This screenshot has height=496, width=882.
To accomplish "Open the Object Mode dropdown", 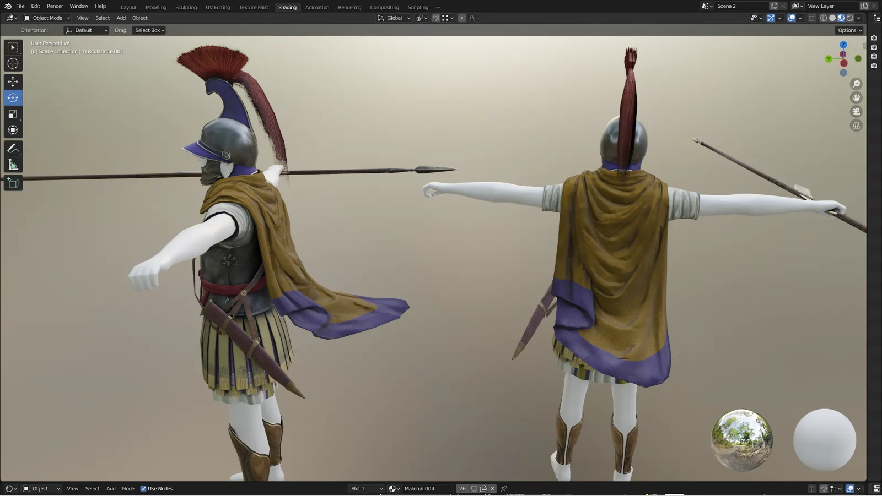I will point(47,18).
